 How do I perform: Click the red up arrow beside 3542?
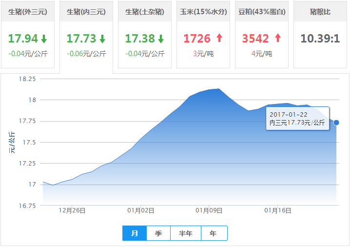tap(278, 38)
